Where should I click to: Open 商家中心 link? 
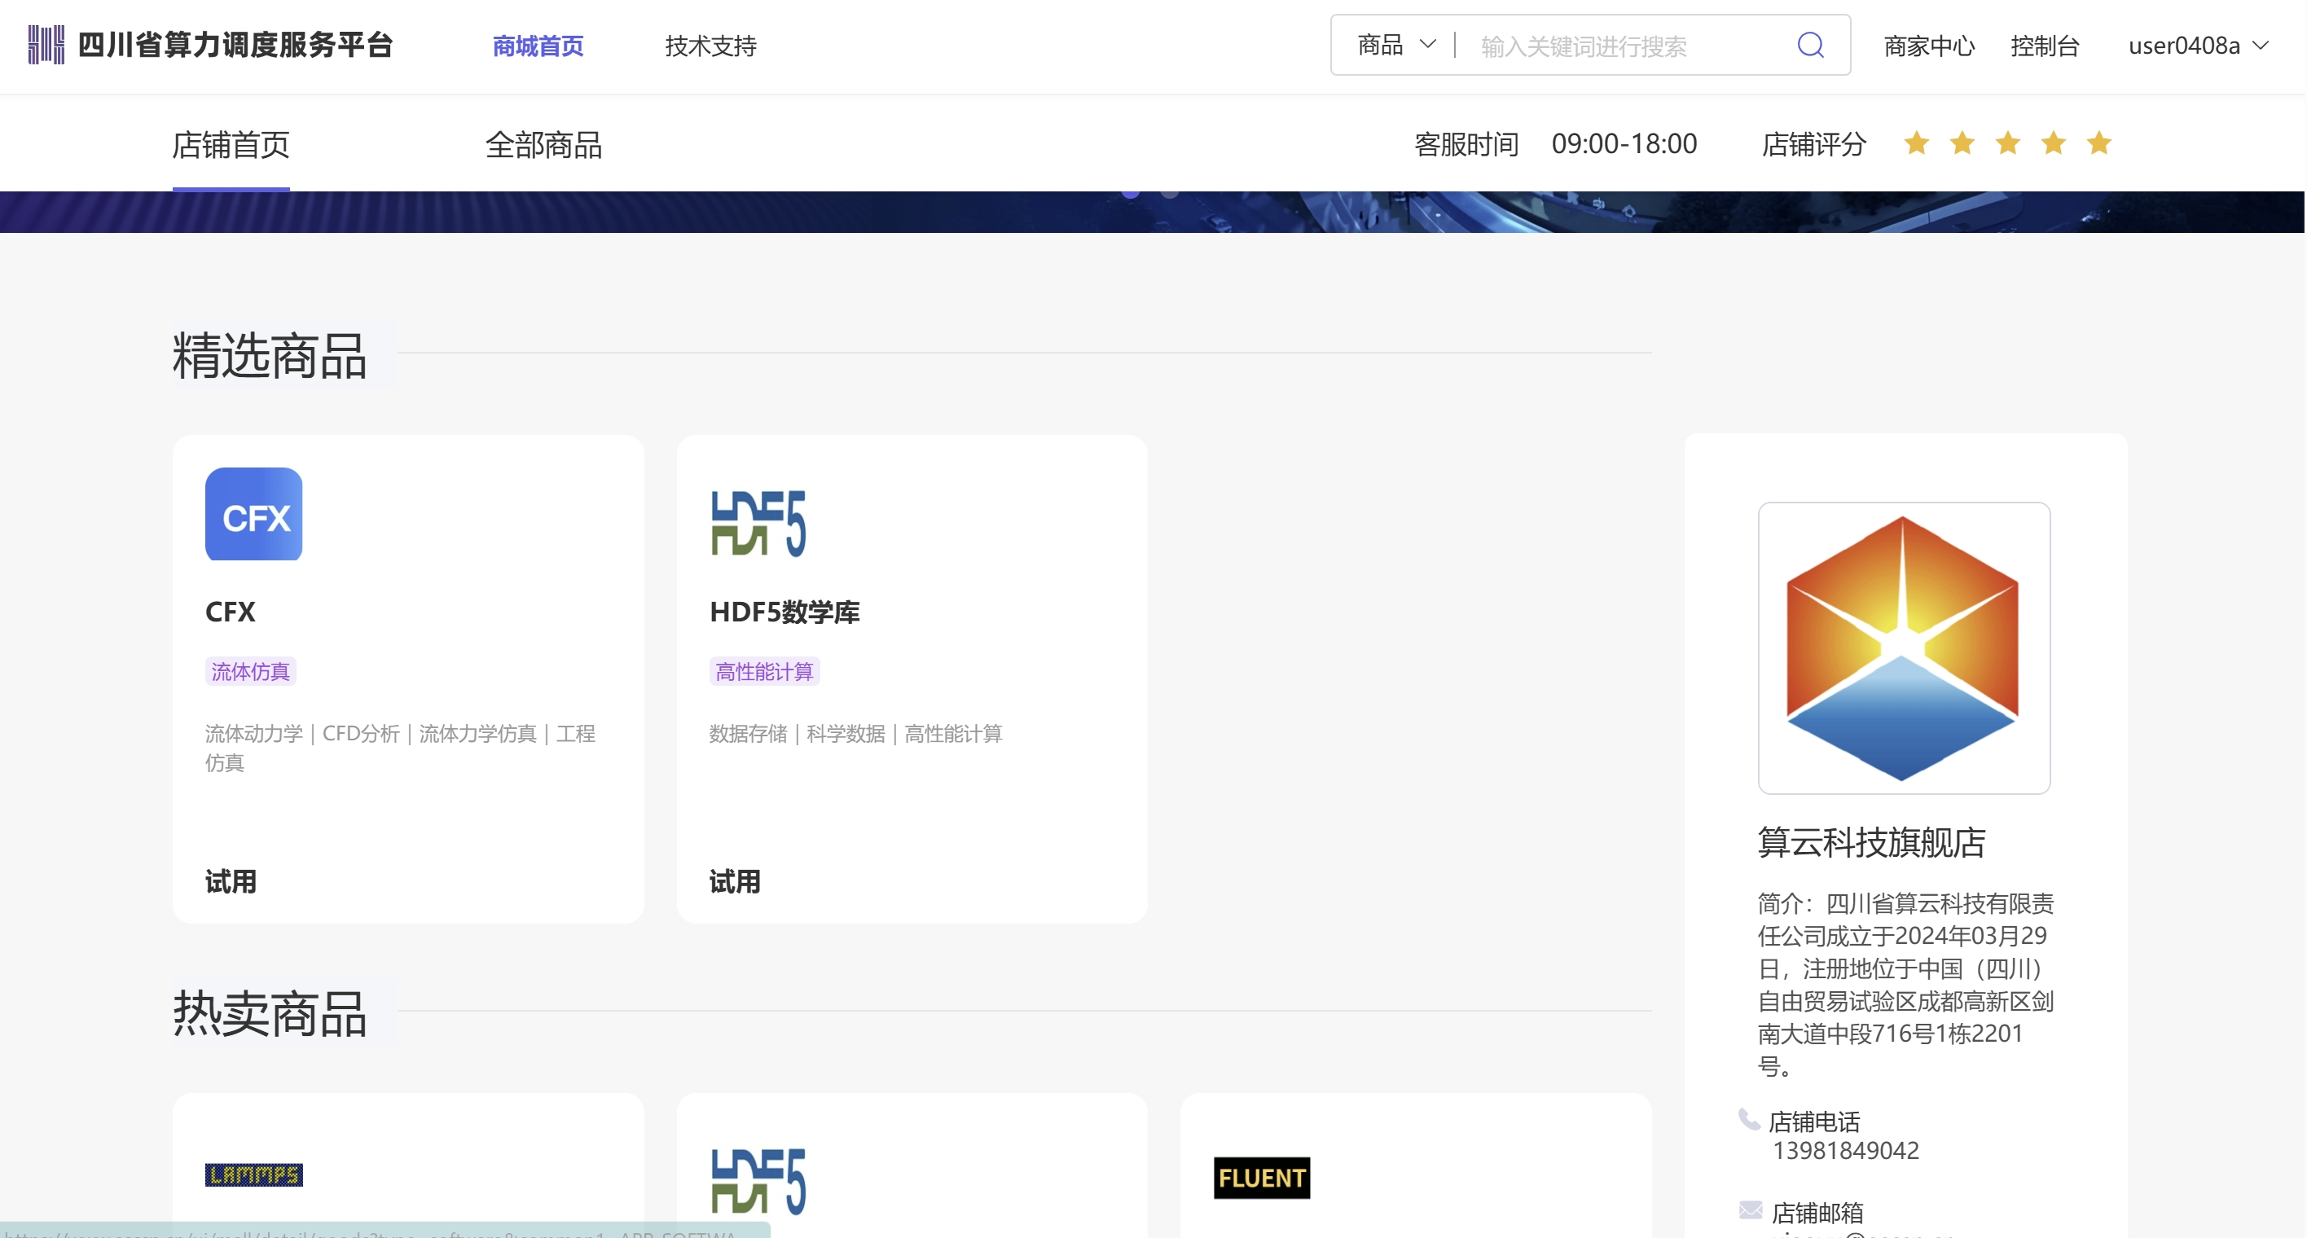click(x=1929, y=46)
